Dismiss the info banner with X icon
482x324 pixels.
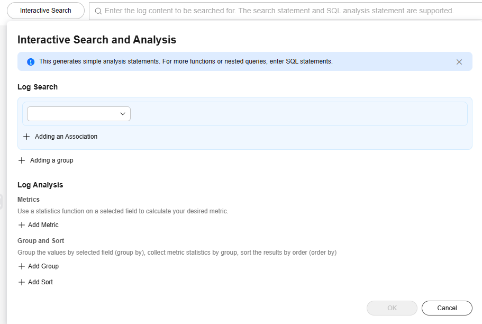pyautogui.click(x=459, y=62)
